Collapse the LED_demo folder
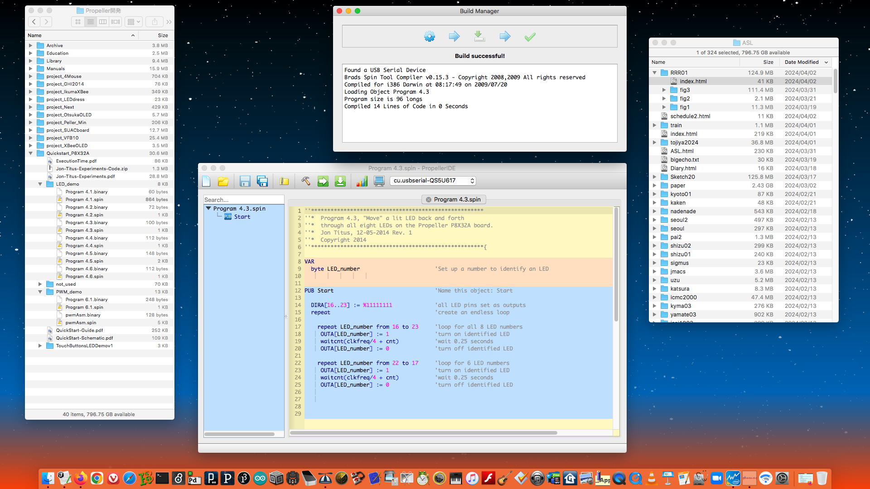870x489 pixels. (x=40, y=184)
